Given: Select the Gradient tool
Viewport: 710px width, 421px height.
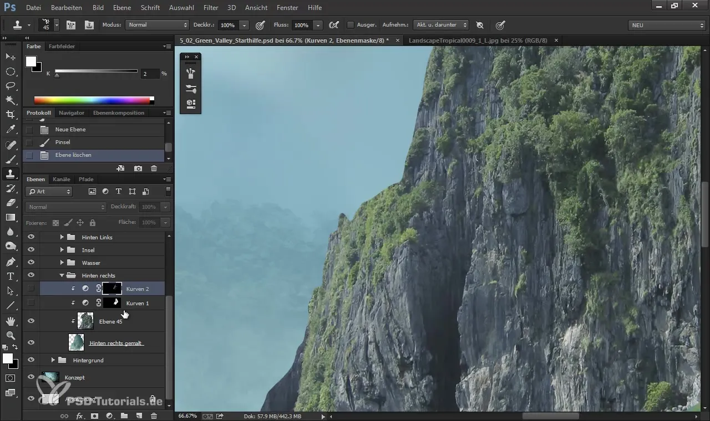Looking at the screenshot, I should [x=10, y=217].
